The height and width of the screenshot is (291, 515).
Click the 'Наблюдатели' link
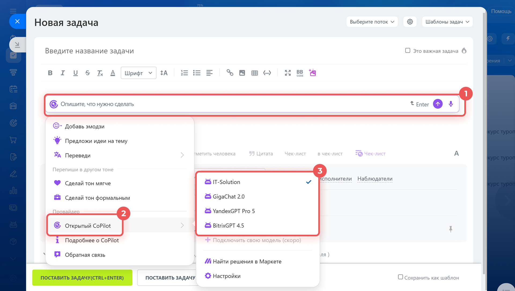tap(375, 178)
